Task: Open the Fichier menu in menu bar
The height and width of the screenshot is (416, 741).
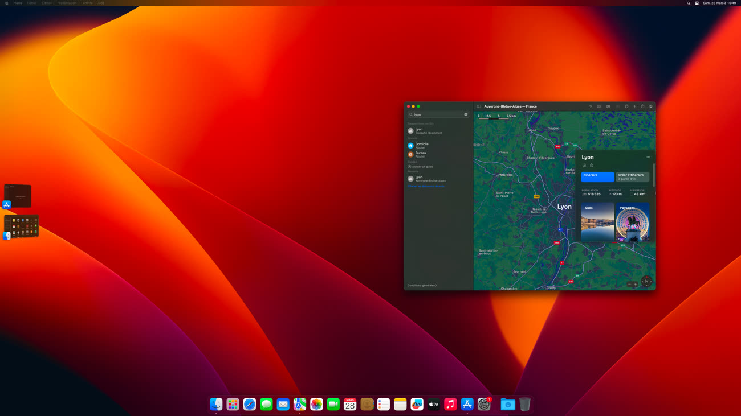Action: [x=32, y=3]
